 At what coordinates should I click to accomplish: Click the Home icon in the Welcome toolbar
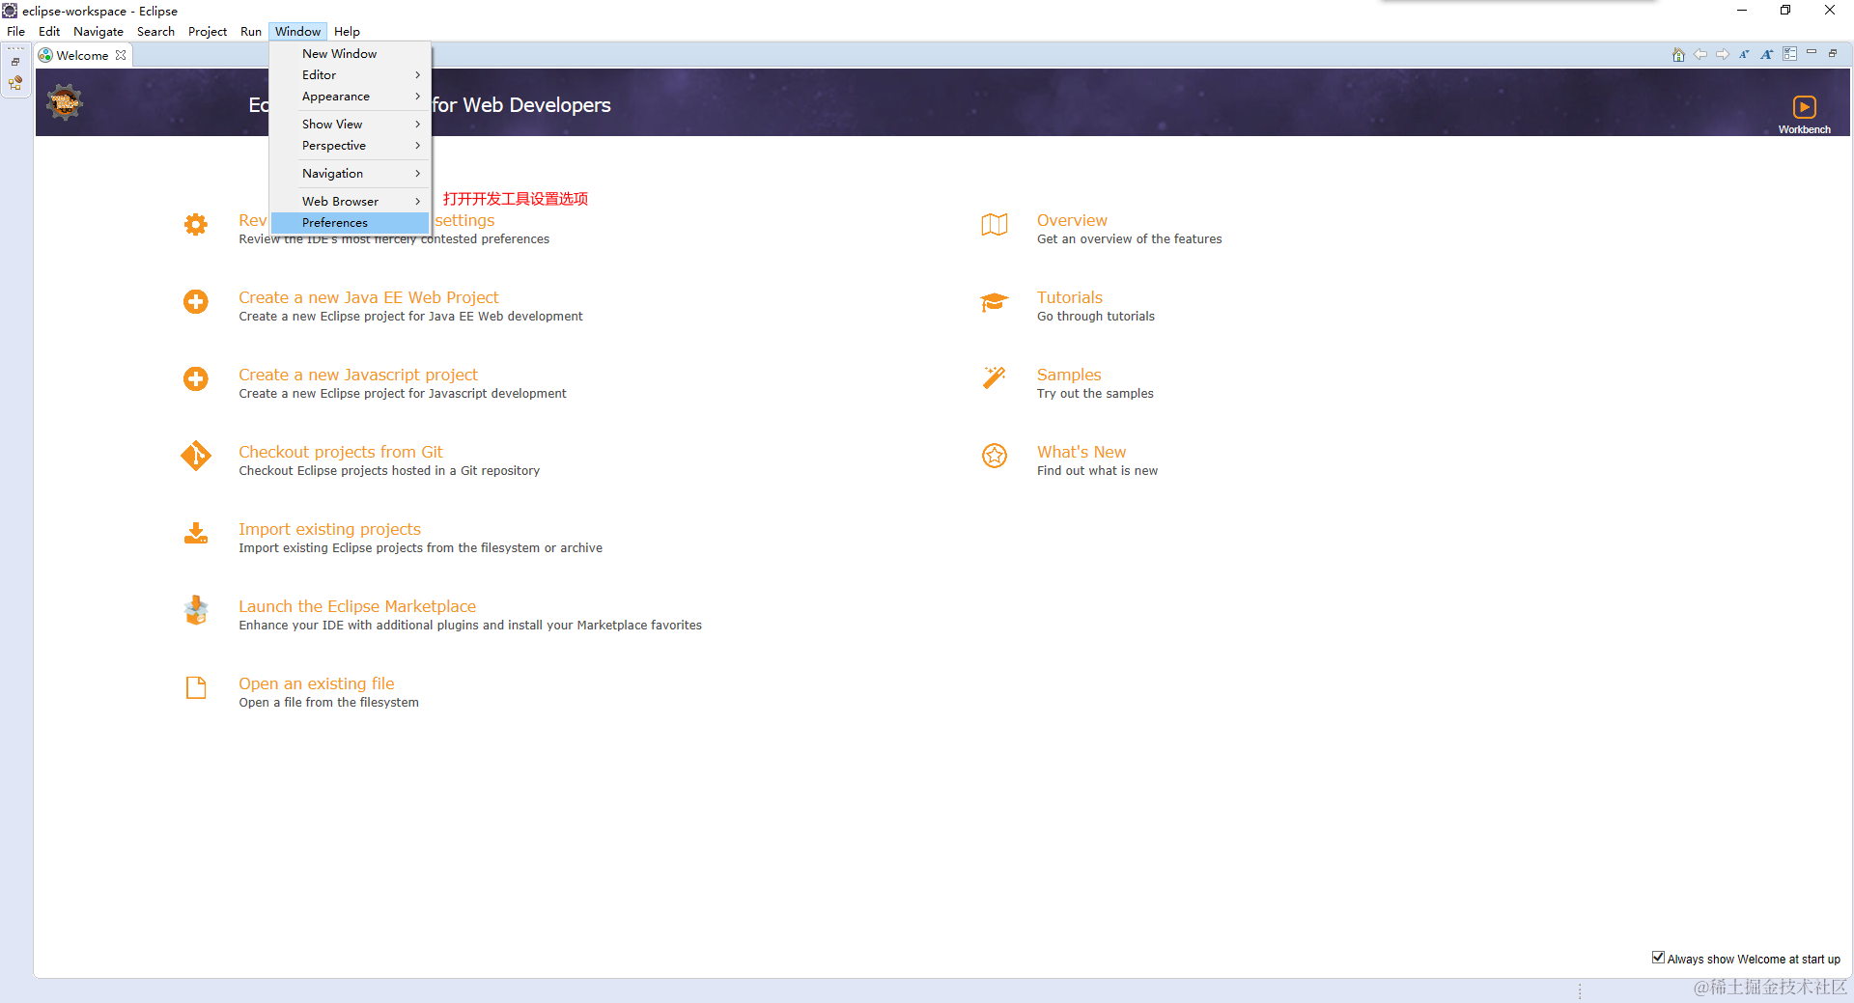coord(1678,55)
